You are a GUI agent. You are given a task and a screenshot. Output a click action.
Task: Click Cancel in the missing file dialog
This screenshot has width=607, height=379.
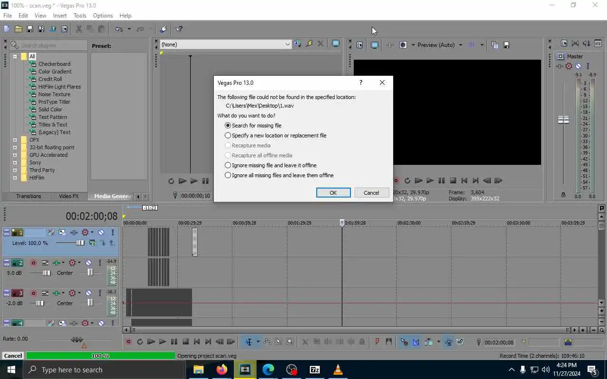(371, 193)
